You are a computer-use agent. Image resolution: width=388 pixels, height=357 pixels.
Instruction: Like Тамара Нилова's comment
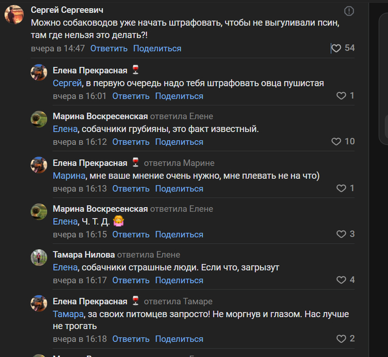[341, 280]
